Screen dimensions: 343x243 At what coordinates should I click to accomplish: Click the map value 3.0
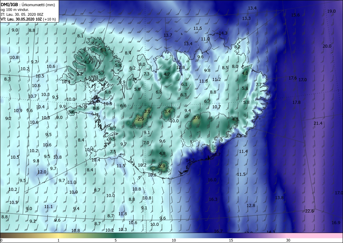[147, 111]
